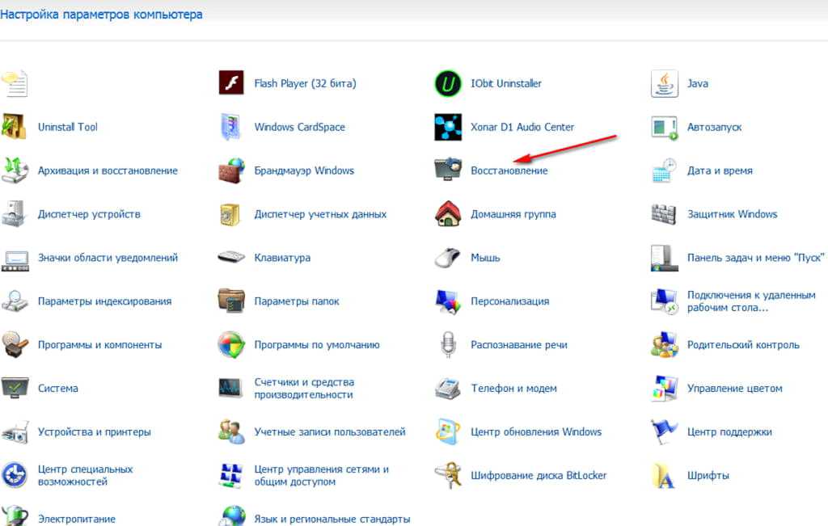Click the Шрифты link
The height and width of the screenshot is (526, 828).
708,476
